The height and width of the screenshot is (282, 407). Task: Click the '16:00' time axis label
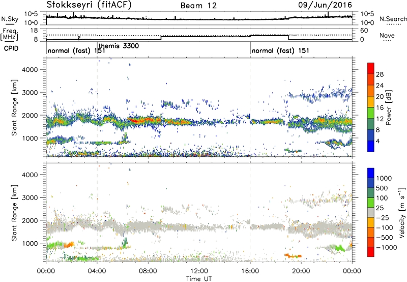(x=250, y=271)
